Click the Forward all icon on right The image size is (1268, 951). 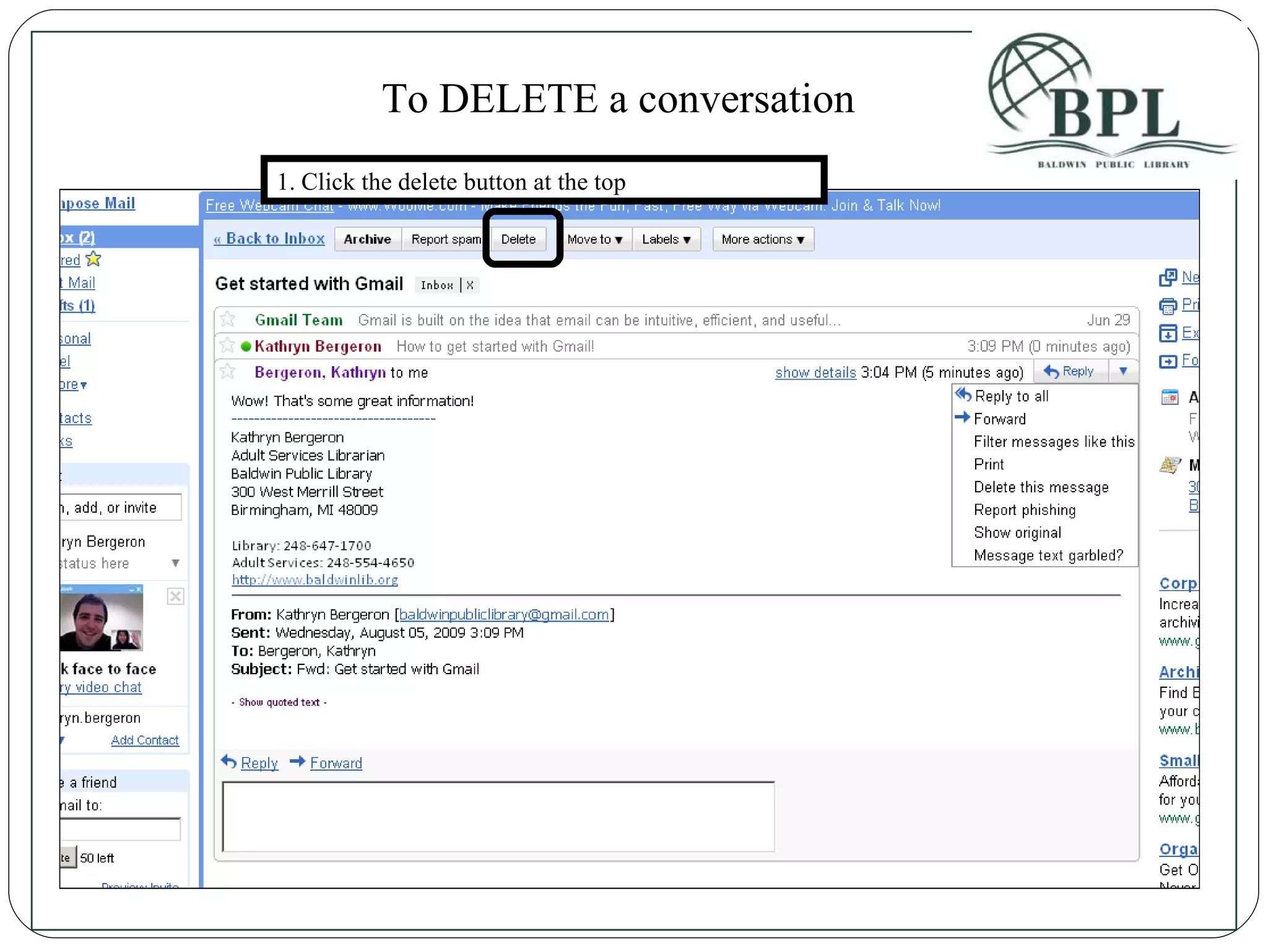[x=1168, y=361]
